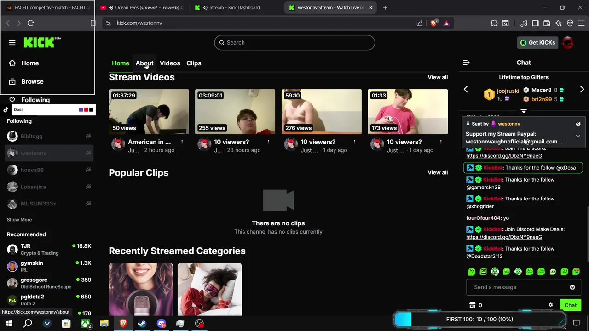Open the user profile avatar menu
Image resolution: width=589 pixels, height=331 pixels.
(x=568, y=43)
